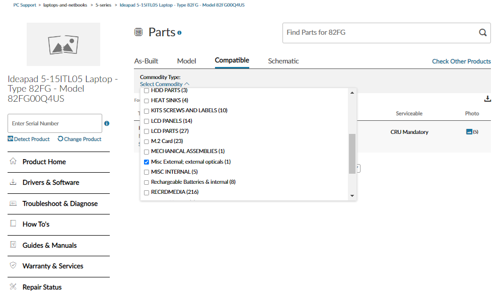Check the HEAT SINKS (4) checkbox
501x291 pixels.
[147, 101]
